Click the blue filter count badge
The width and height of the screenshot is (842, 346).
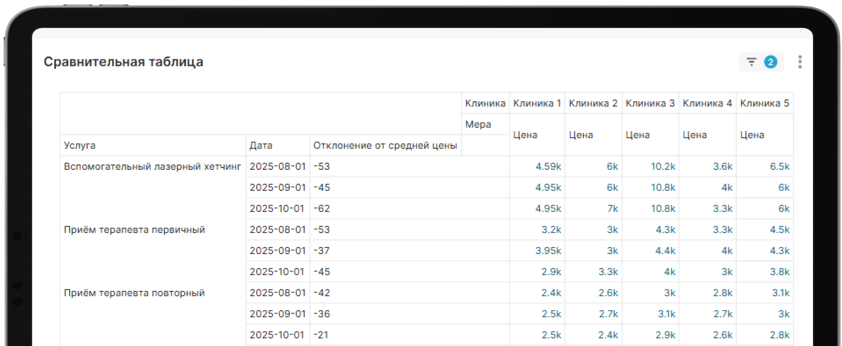[x=770, y=62]
